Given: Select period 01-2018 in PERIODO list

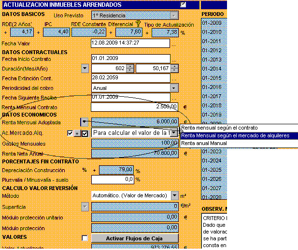Looking at the screenshot, I should point(214,105).
